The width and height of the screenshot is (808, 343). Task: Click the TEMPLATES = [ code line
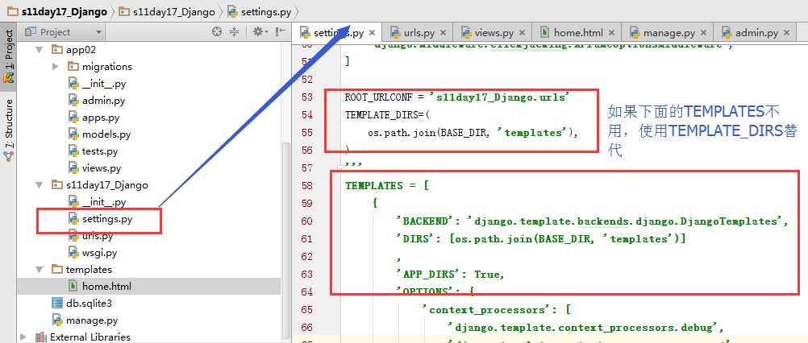pyautogui.click(x=388, y=186)
